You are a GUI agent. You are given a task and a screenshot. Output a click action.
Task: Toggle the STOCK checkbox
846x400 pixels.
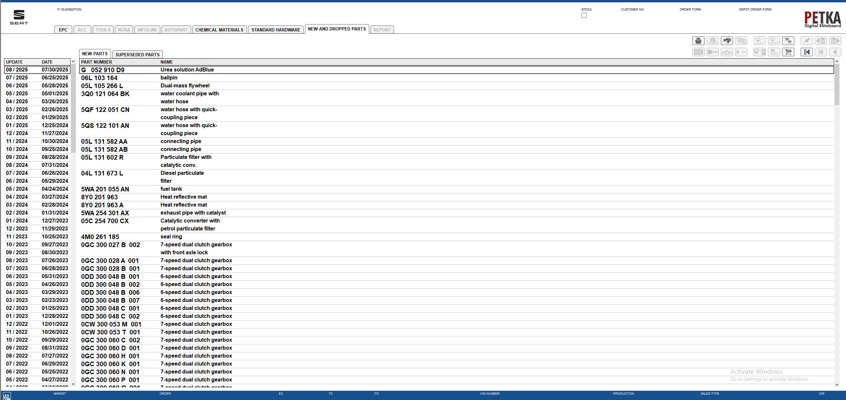pyautogui.click(x=584, y=16)
